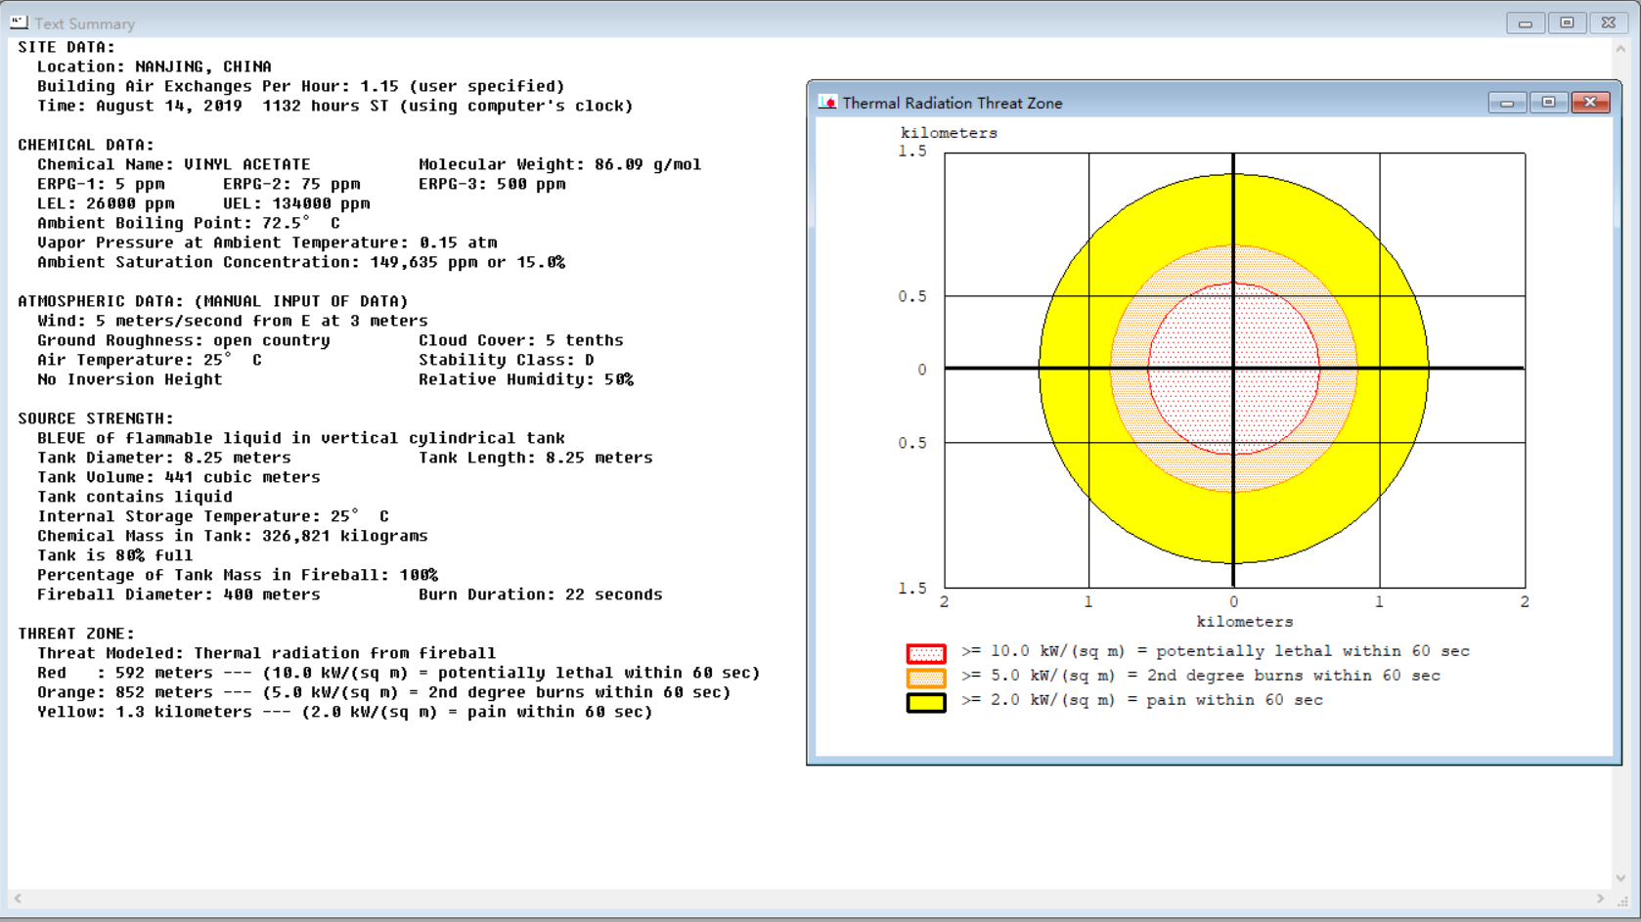Click 'Air Temperature: 25° C'
Viewport: 1641px width, 922px height.
point(150,360)
